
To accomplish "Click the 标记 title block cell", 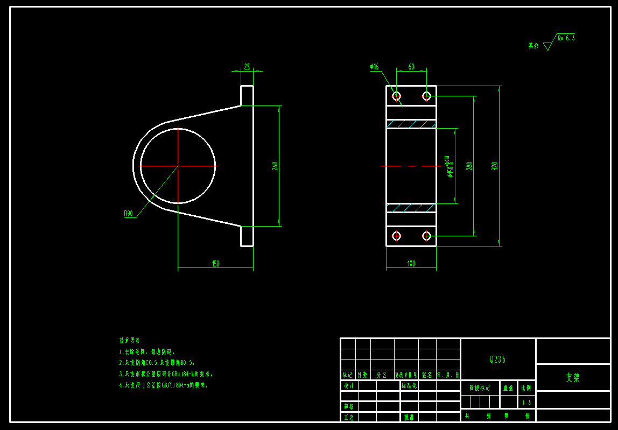I will [348, 375].
